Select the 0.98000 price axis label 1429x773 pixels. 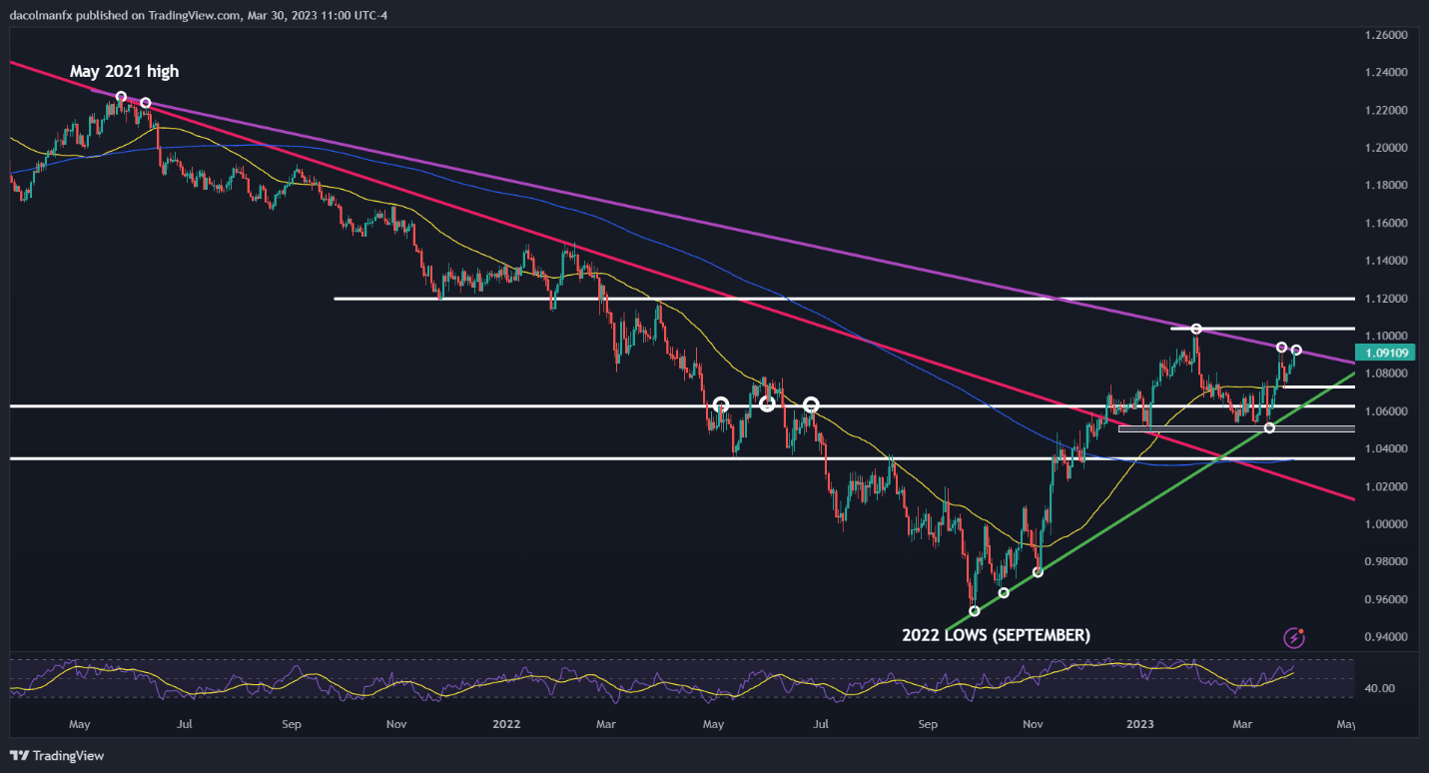(1385, 562)
